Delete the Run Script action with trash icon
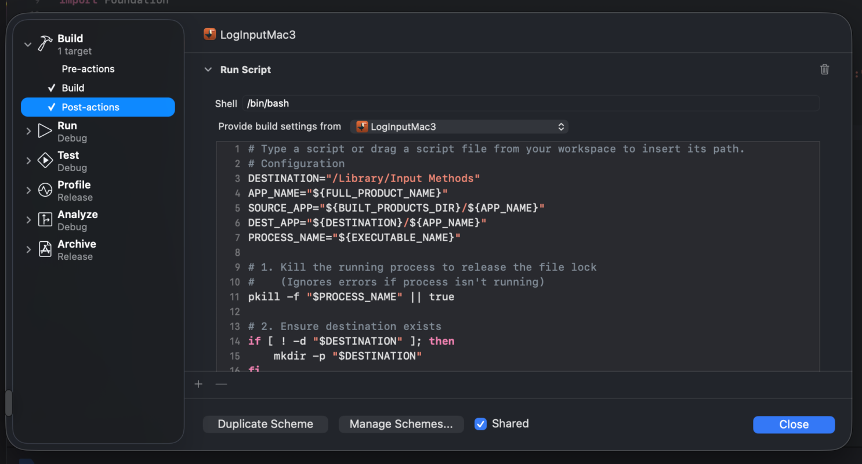Viewport: 862px width, 464px height. [824, 70]
